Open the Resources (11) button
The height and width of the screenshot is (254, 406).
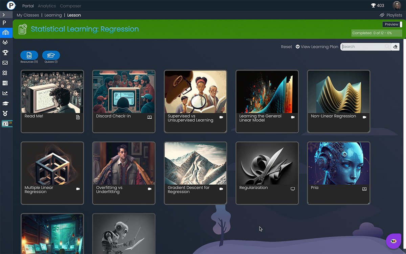coord(29,57)
